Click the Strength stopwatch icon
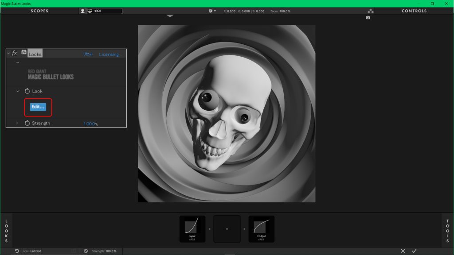Screen dimensions: 454x255 27,124
